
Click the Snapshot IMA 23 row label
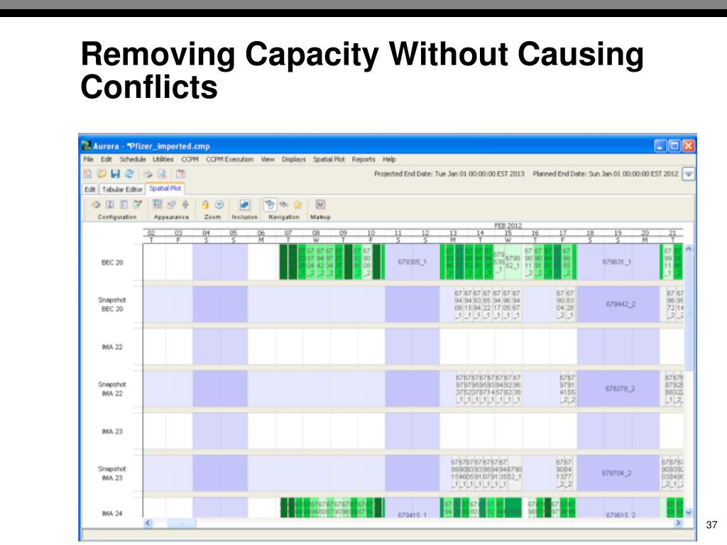point(112,473)
